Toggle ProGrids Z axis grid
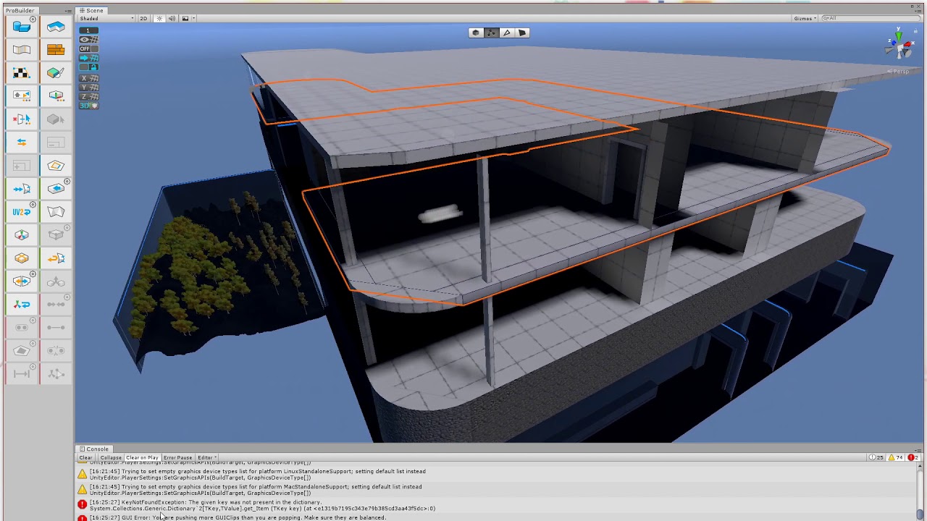Image resolution: width=927 pixels, height=521 pixels. pyautogui.click(x=88, y=97)
